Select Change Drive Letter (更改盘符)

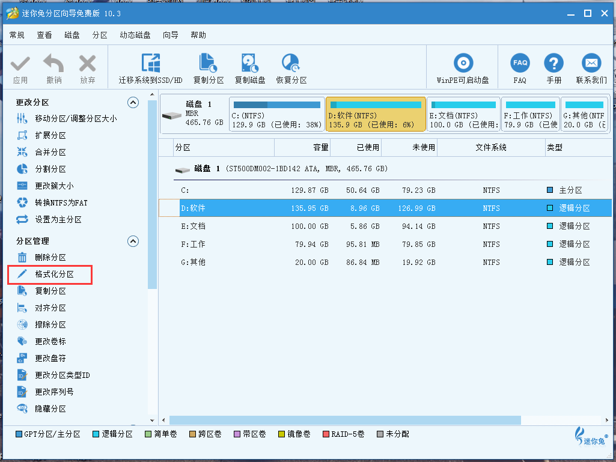[41, 358]
